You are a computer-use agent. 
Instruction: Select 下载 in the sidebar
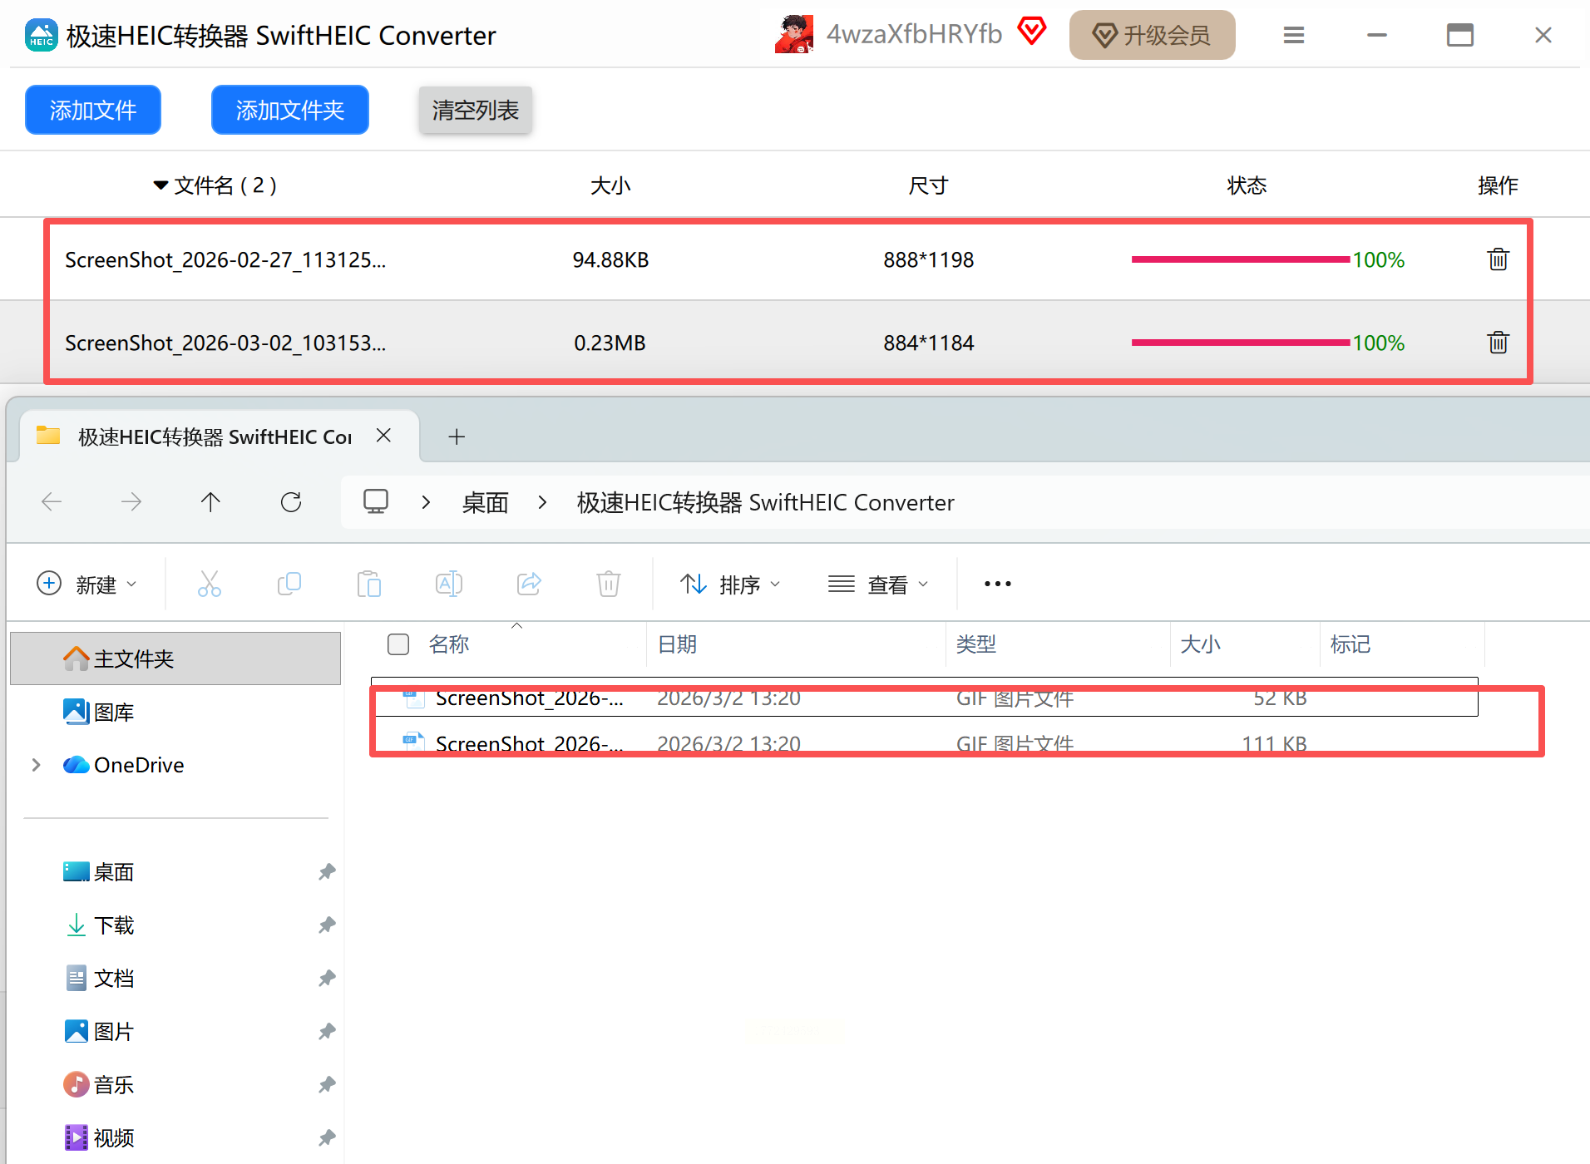(114, 925)
